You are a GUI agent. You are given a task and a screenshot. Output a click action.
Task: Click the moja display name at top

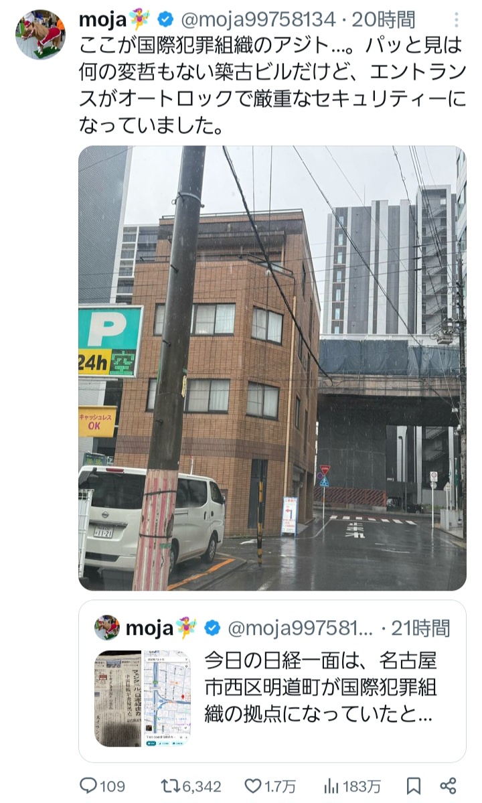click(x=103, y=20)
